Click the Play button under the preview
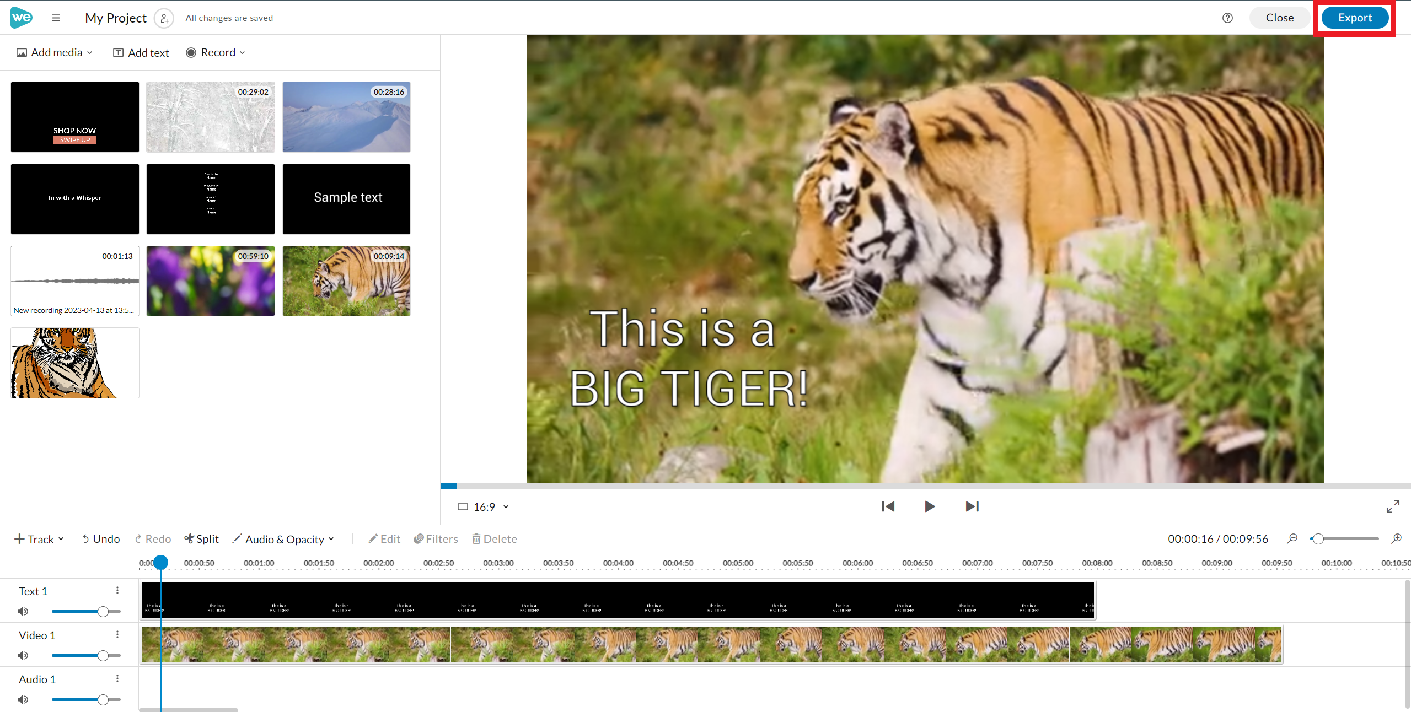 930,506
